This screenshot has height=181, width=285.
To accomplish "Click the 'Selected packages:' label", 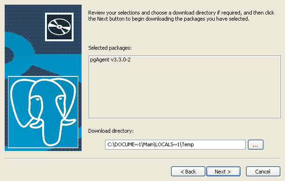I will (110, 48).
